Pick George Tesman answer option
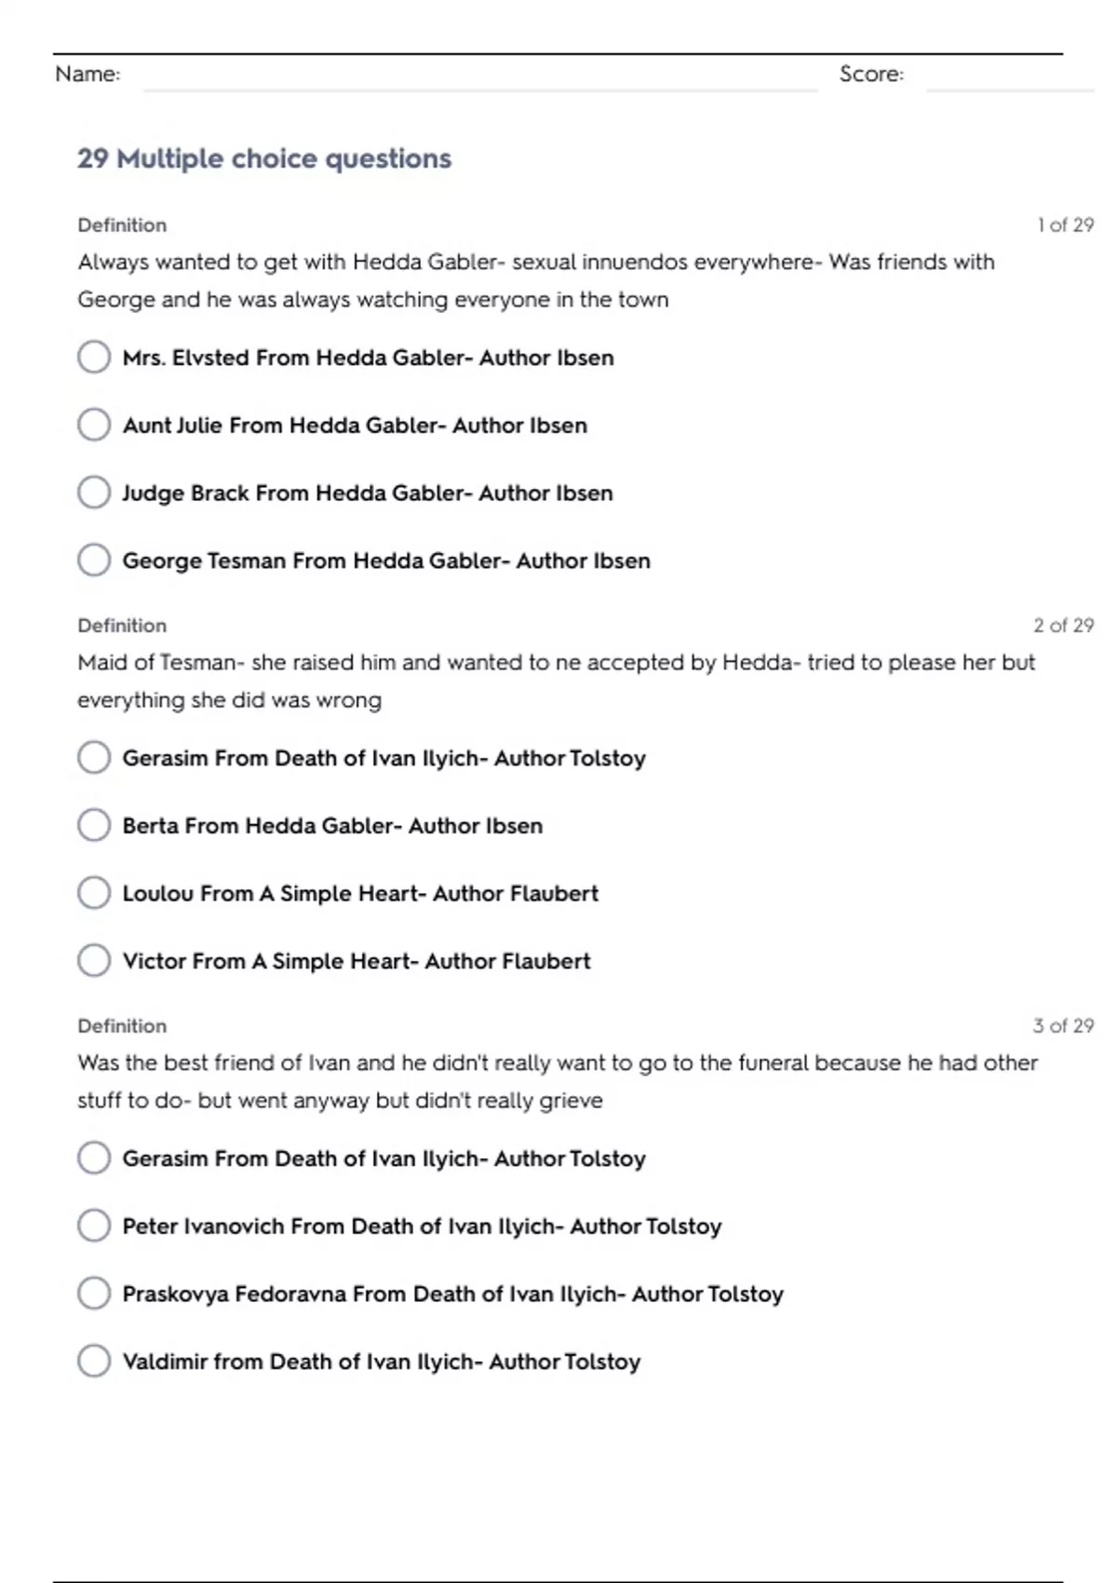This screenshot has height=1583, width=1117. (x=94, y=561)
